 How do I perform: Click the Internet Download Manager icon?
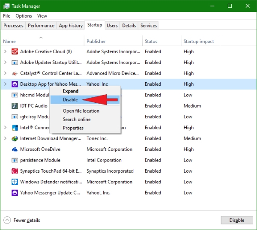(x=15, y=138)
